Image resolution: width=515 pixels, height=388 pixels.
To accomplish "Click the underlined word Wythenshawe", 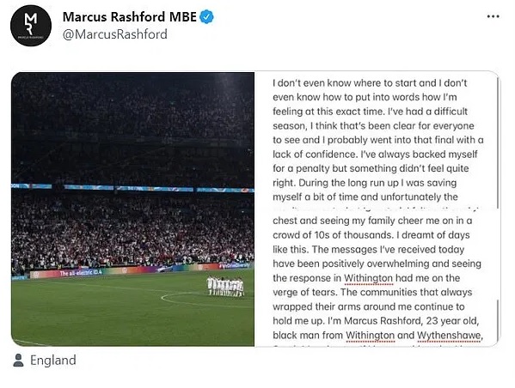I will point(450,336).
